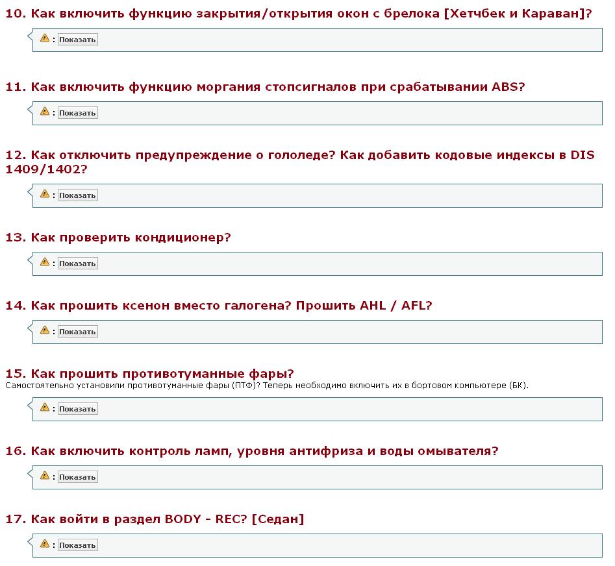Viewport: 615px width, 566px height.
Task: Click heading 13 about checking the conditioner
Action: click(118, 238)
